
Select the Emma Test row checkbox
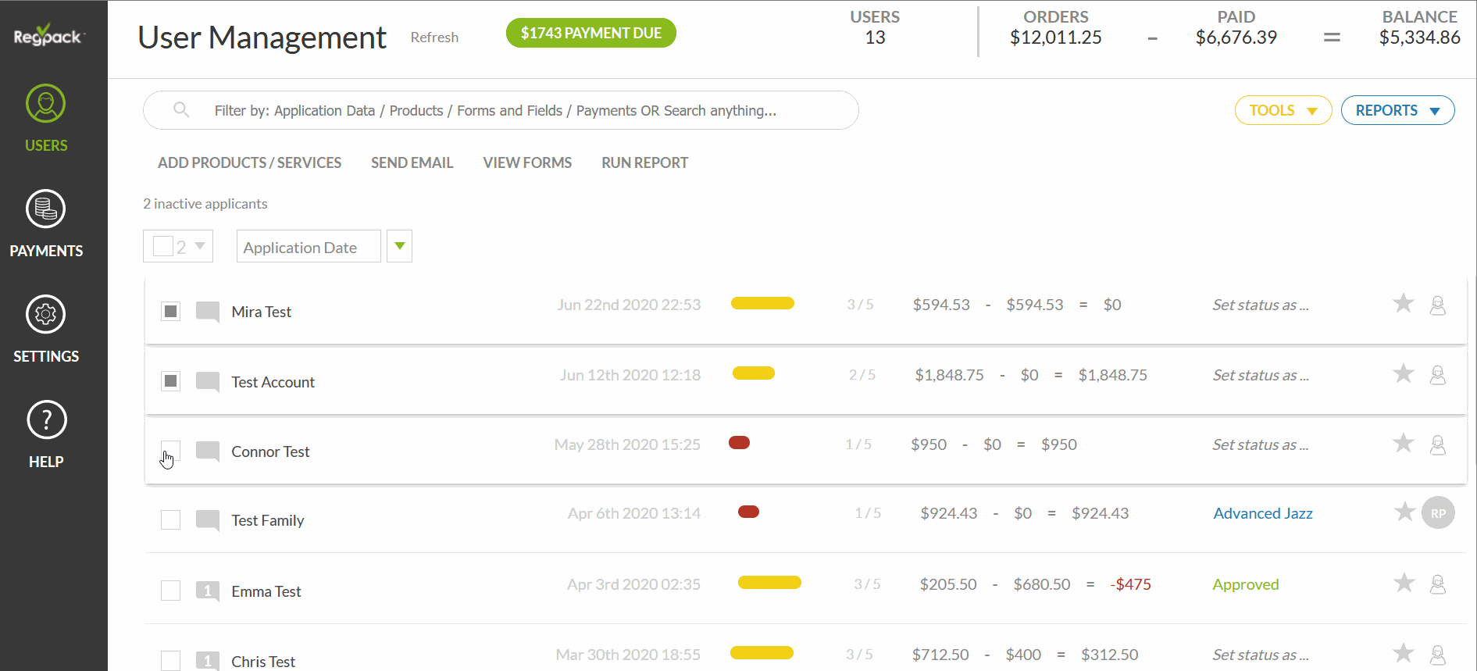click(x=170, y=591)
